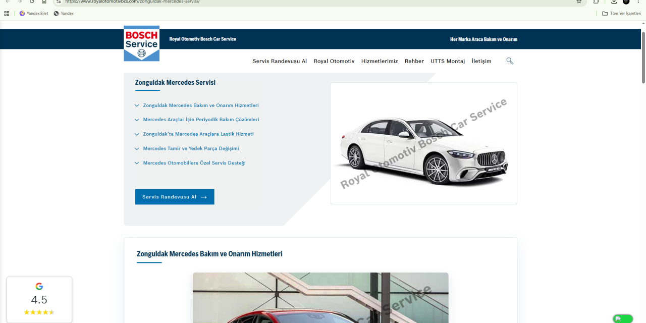Go to UTTS Montaj page
646x323 pixels.
[448, 61]
